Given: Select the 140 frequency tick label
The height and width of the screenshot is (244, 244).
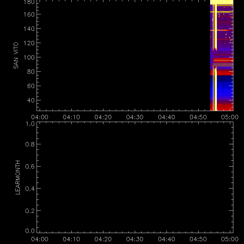Looking at the screenshot, I should point(29,29).
